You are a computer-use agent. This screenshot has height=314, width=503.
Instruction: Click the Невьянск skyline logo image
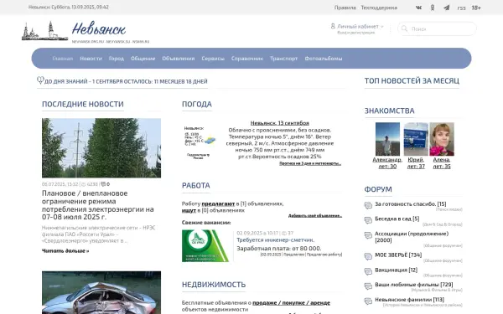[x=44, y=31]
